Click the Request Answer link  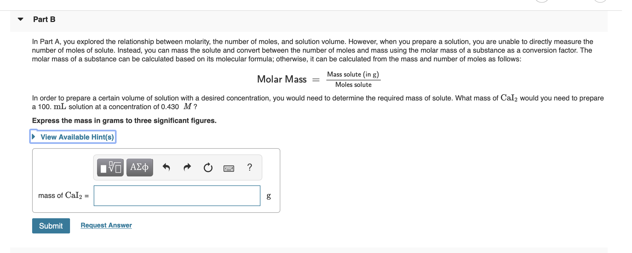pyautogui.click(x=106, y=225)
